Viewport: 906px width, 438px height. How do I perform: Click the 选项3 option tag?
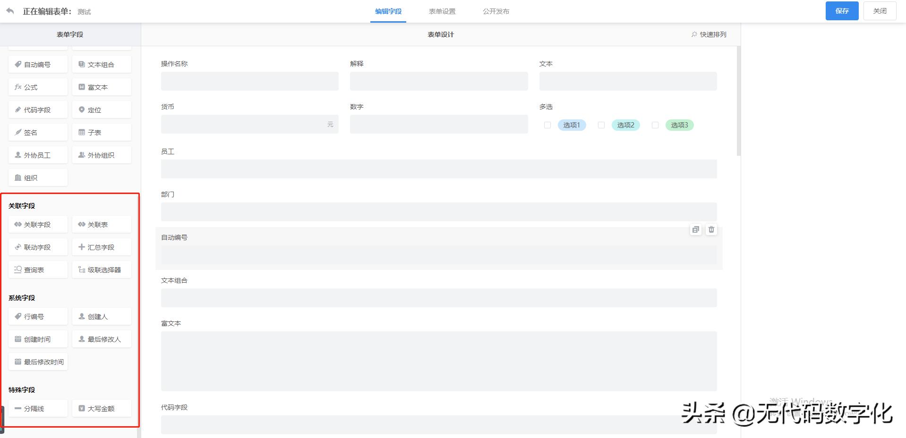[x=679, y=125]
